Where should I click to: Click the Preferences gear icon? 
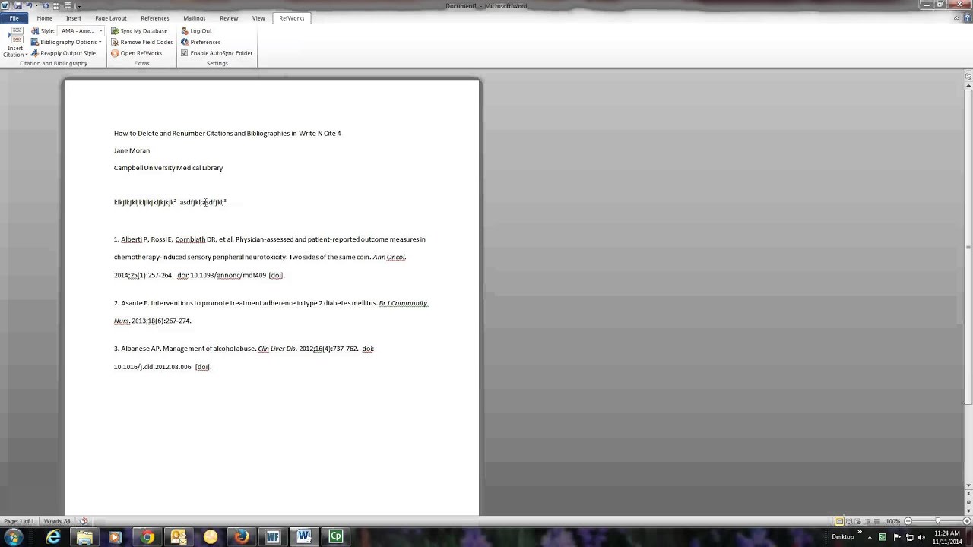click(185, 43)
